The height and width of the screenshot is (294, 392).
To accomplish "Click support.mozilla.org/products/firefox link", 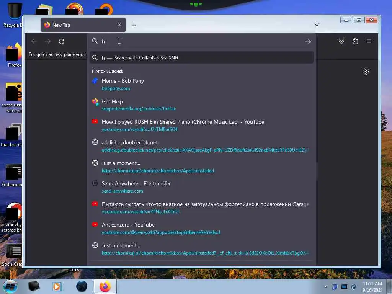I will 139,109.
